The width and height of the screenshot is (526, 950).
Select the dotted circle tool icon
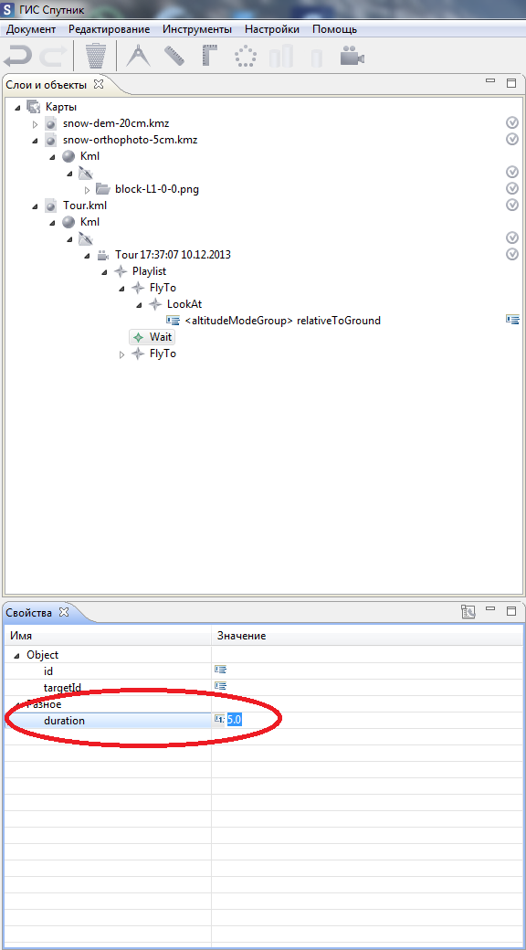(246, 57)
